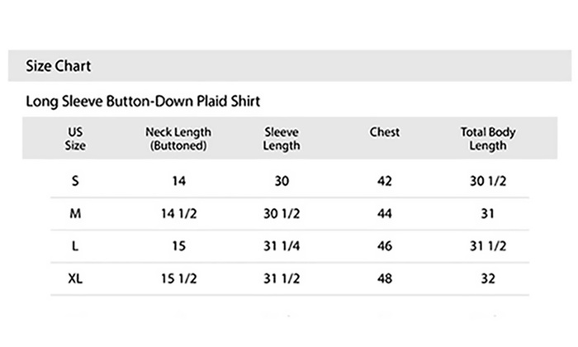The image size is (578, 347).
Task: Select the XL size row label
Action: click(75, 278)
